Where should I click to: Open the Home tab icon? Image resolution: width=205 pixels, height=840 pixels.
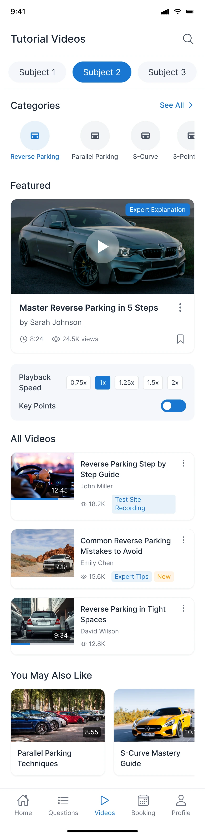pyautogui.click(x=23, y=800)
